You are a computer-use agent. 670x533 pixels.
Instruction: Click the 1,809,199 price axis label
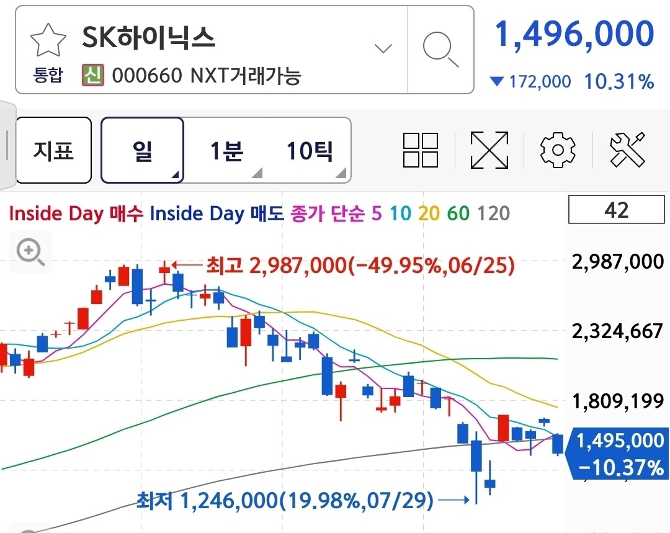[x=617, y=401]
